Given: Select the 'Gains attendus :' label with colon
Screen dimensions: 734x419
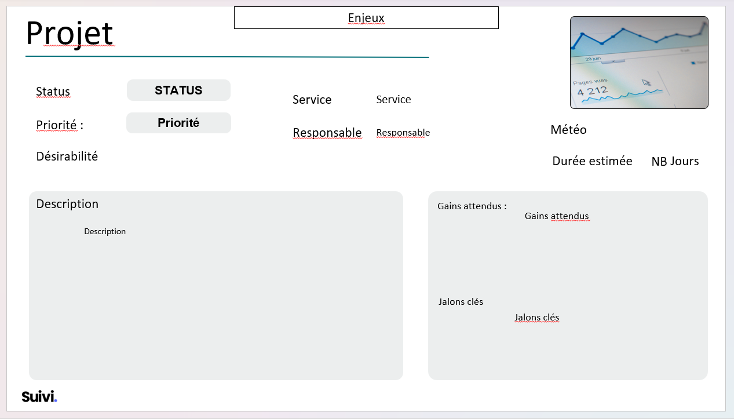Looking at the screenshot, I should [472, 206].
